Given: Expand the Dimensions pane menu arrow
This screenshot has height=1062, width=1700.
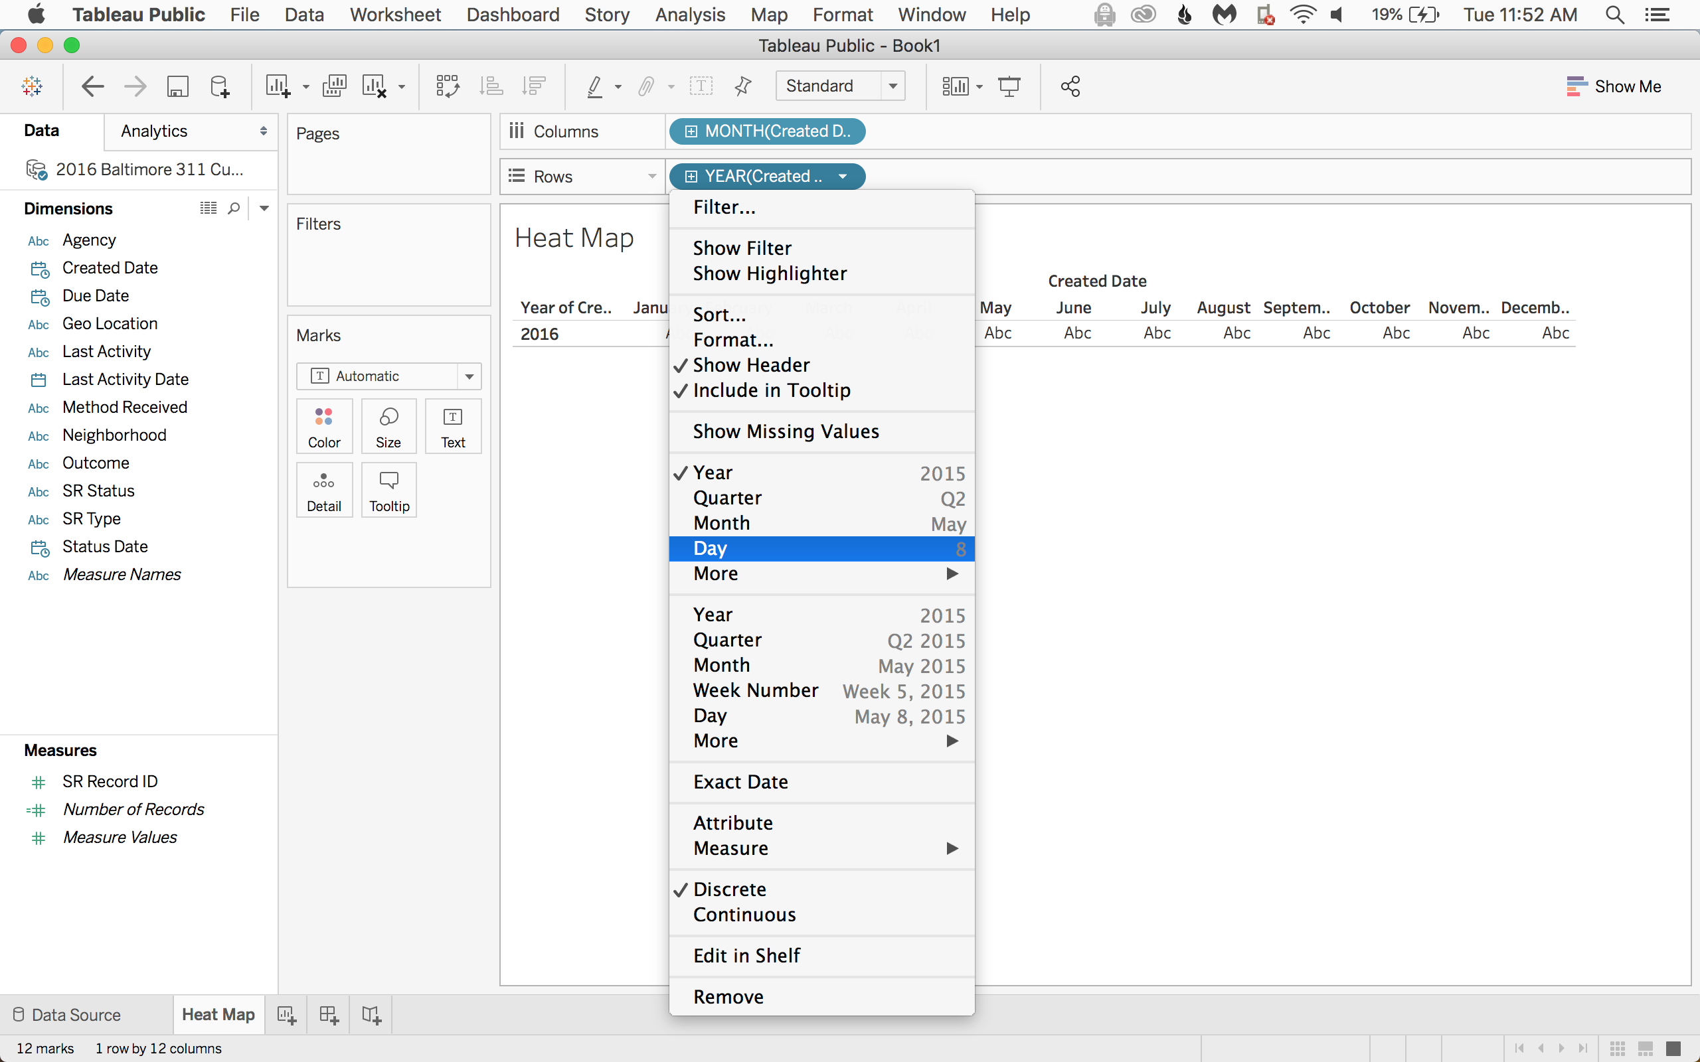Looking at the screenshot, I should pos(264,208).
